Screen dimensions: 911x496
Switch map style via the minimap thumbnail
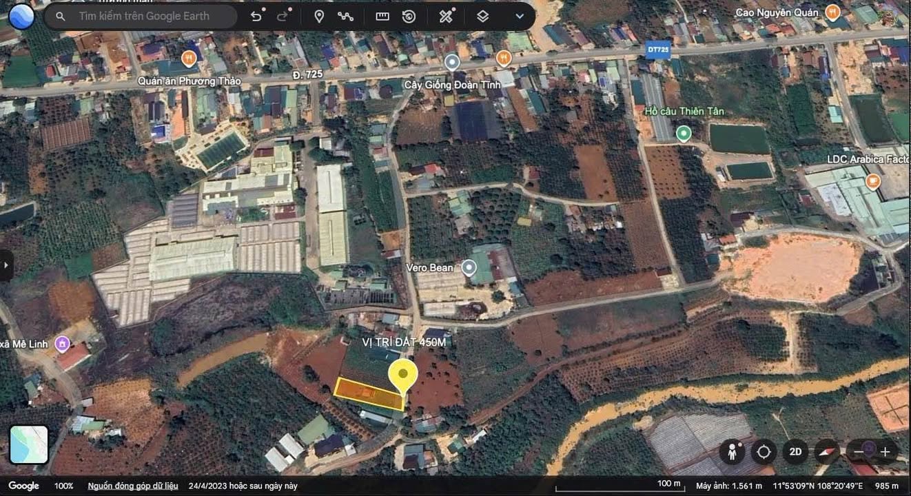click(x=28, y=444)
